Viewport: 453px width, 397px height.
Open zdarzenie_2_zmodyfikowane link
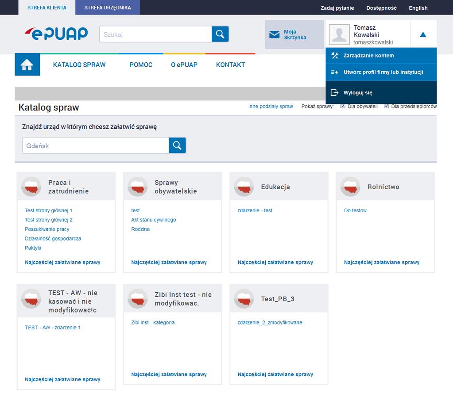click(270, 323)
